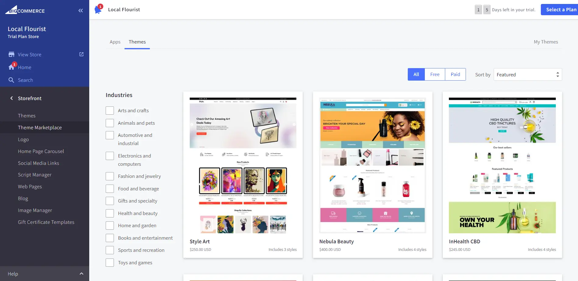The width and height of the screenshot is (578, 281).
Task: Open the Nebula Beauty theme thumbnail
Action: click(x=372, y=165)
